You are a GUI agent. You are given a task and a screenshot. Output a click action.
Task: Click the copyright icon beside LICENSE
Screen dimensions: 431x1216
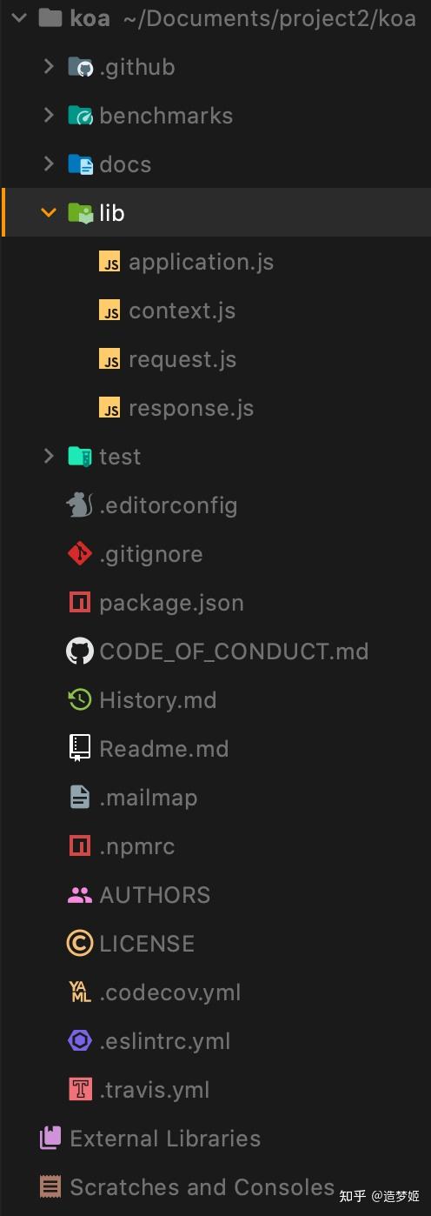pyautogui.click(x=80, y=943)
